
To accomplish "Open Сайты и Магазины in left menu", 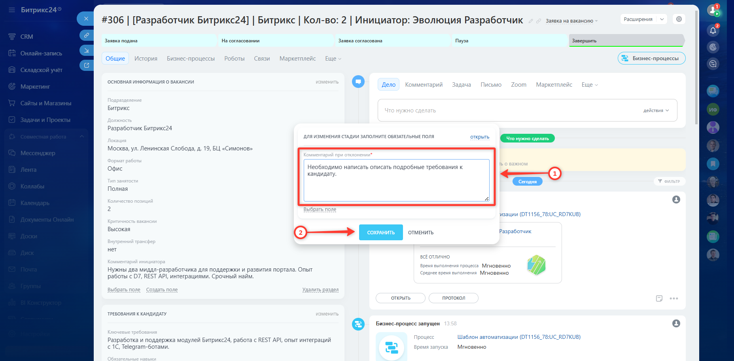I will 46,103.
